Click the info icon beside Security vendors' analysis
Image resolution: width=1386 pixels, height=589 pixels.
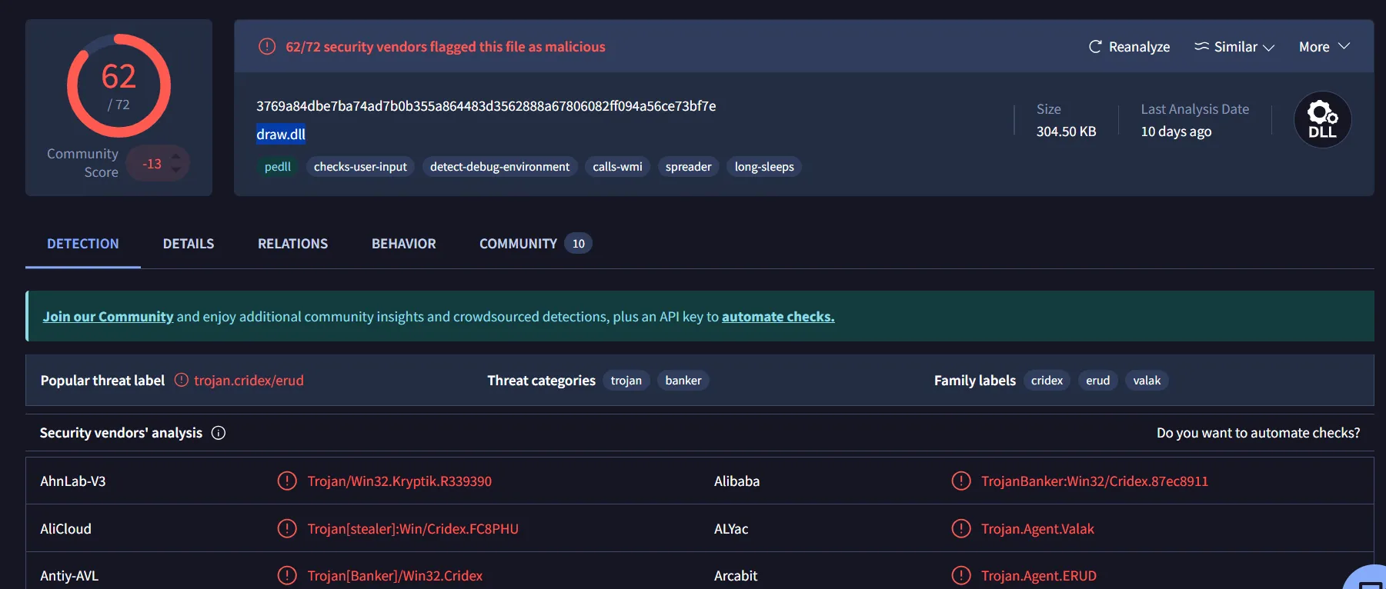pyautogui.click(x=219, y=433)
